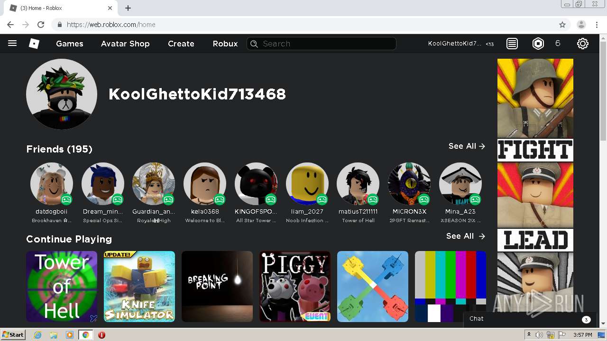Image resolution: width=607 pixels, height=341 pixels.
Task: Open KoolGhettoKid713468 profile avatar
Action: [62, 94]
